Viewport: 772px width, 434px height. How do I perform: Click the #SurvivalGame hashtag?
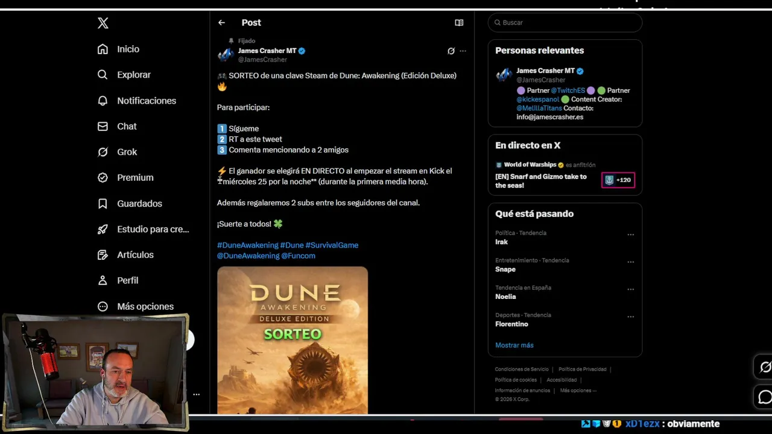(x=332, y=245)
